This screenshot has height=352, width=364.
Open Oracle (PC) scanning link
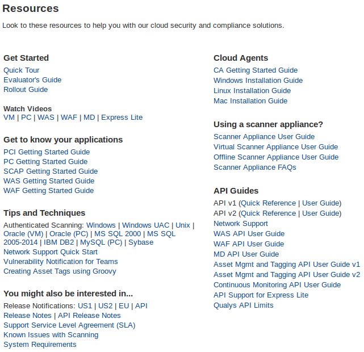[x=69, y=234]
